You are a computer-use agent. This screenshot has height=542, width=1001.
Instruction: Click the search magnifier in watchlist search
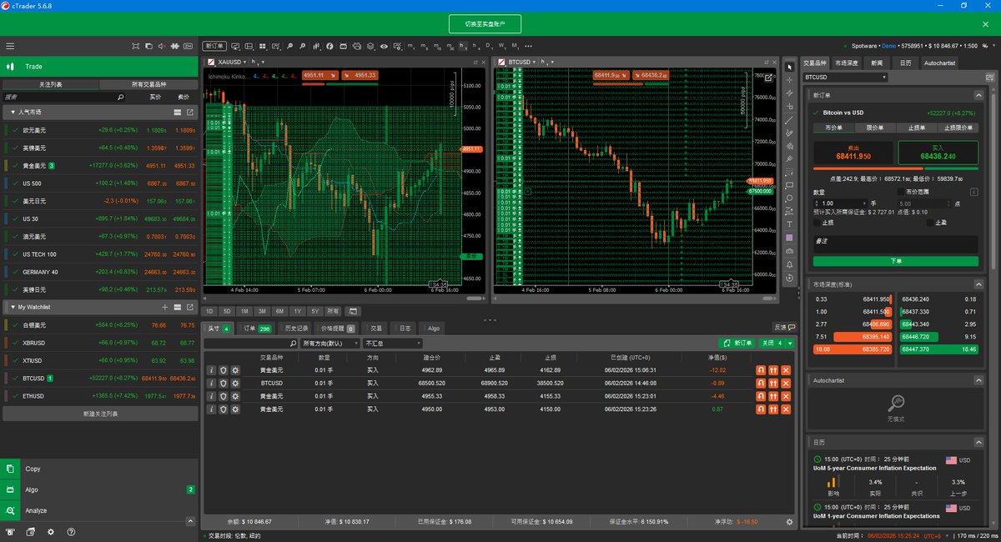tap(120, 98)
